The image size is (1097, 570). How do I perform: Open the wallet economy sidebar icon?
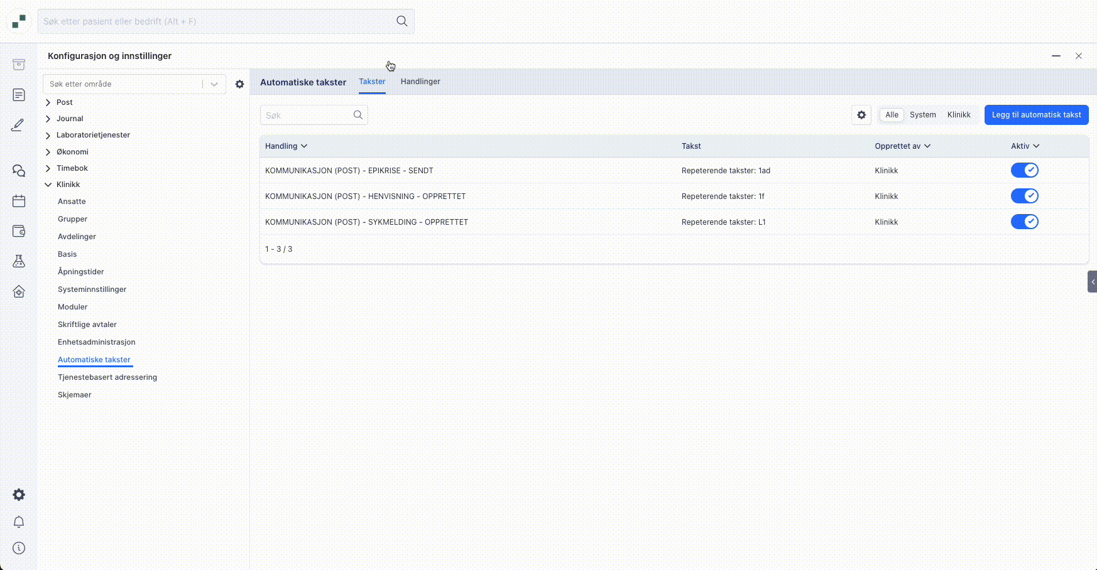pyautogui.click(x=19, y=231)
